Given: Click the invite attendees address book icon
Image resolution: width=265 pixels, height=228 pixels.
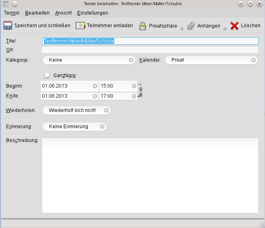Looking at the screenshot, I should click(x=80, y=26).
